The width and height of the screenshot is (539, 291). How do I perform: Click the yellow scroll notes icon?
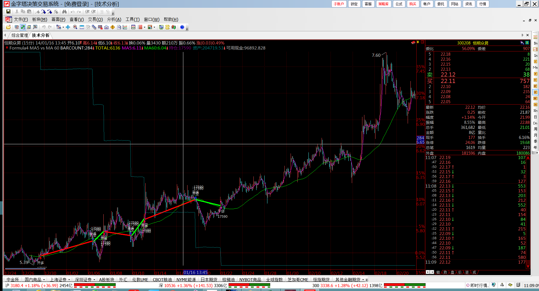coord(167,27)
